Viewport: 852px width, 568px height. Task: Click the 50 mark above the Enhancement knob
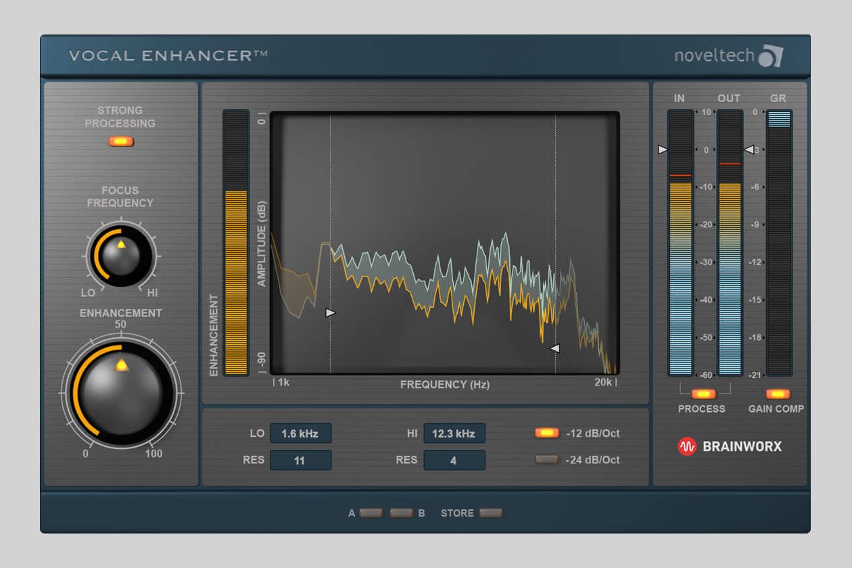point(120,325)
